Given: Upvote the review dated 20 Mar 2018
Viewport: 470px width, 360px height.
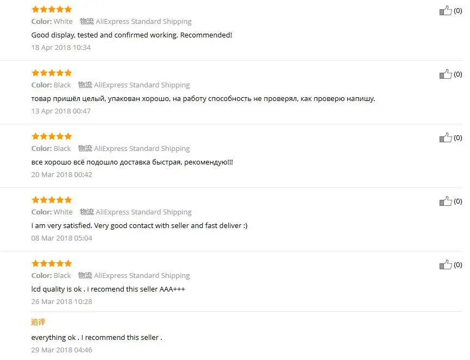Looking at the screenshot, I should pos(446,138).
